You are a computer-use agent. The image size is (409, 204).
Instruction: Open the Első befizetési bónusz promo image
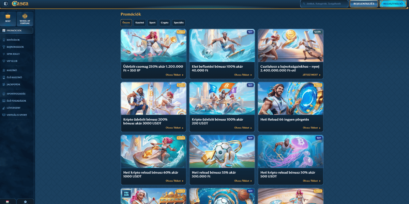pyautogui.click(x=222, y=46)
